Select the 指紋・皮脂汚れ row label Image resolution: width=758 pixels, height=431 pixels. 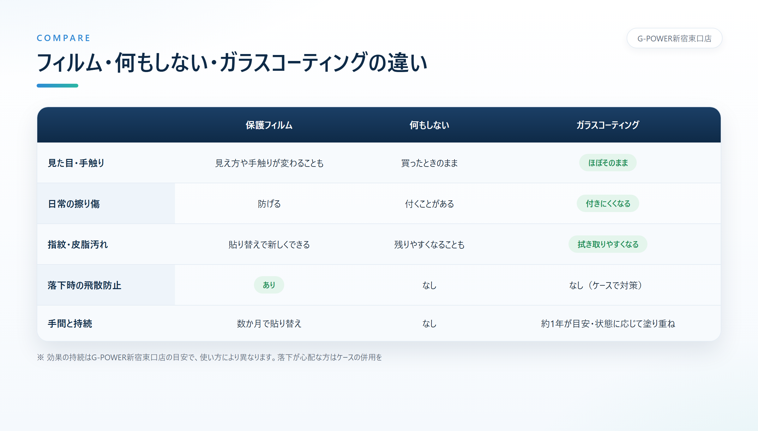point(78,245)
